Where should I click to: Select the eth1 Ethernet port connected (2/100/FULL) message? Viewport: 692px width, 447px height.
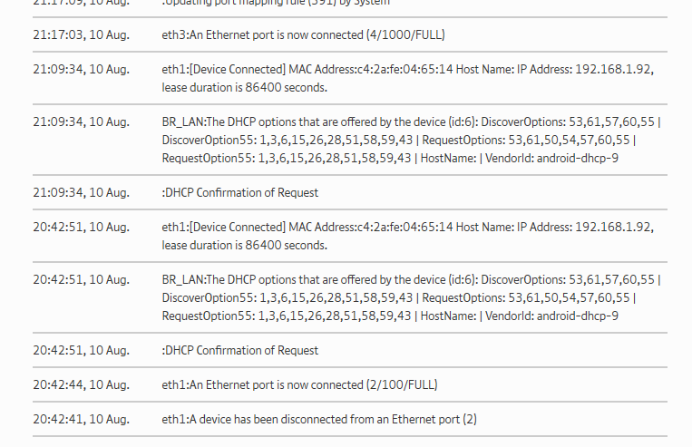tap(299, 384)
